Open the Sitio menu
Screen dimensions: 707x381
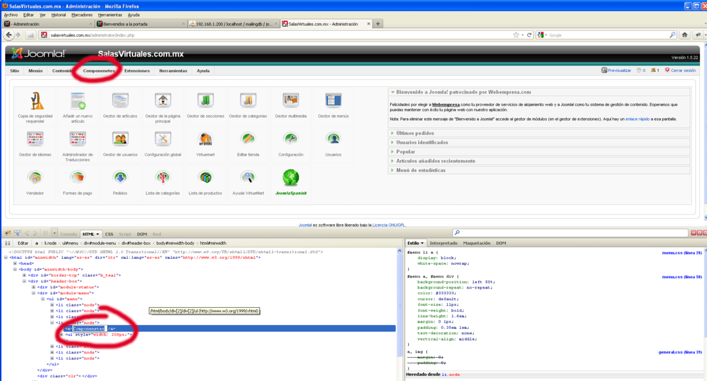pos(14,71)
